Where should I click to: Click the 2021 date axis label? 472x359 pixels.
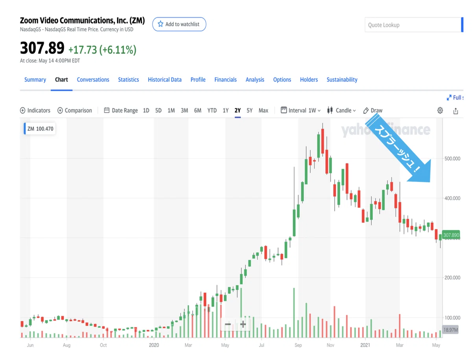365,345
